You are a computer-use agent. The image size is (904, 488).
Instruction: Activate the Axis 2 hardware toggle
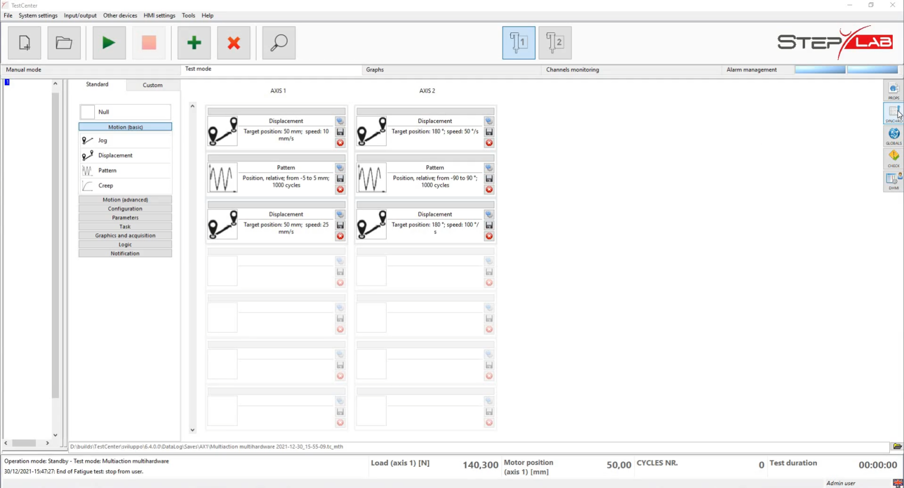coord(554,42)
